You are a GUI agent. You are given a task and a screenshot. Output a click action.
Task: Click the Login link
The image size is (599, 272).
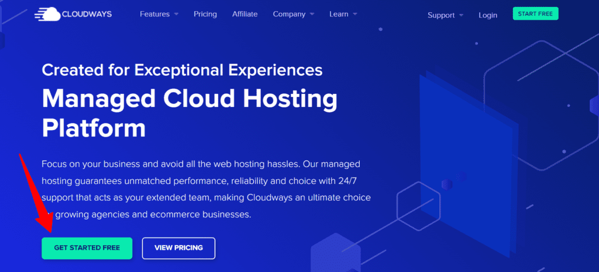pyautogui.click(x=488, y=15)
